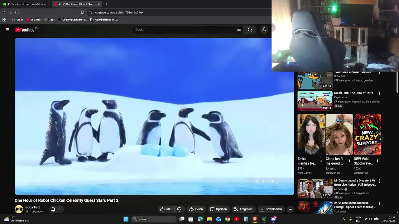Open site settings icon left of the URL

click(x=90, y=12)
